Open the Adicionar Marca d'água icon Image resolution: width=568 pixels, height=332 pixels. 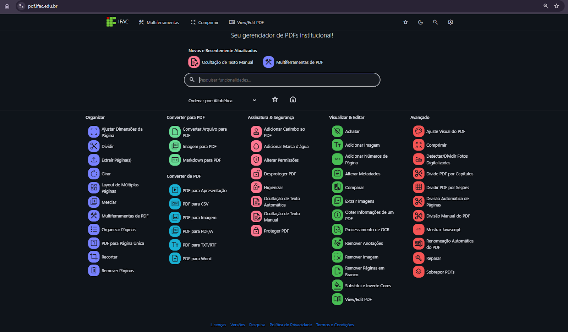[x=256, y=146]
